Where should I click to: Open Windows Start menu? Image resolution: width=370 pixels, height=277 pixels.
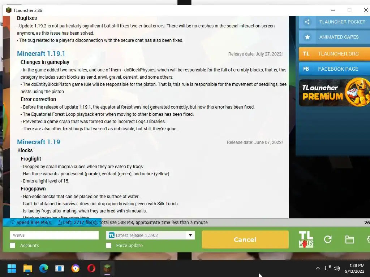pyautogui.click(x=12, y=268)
